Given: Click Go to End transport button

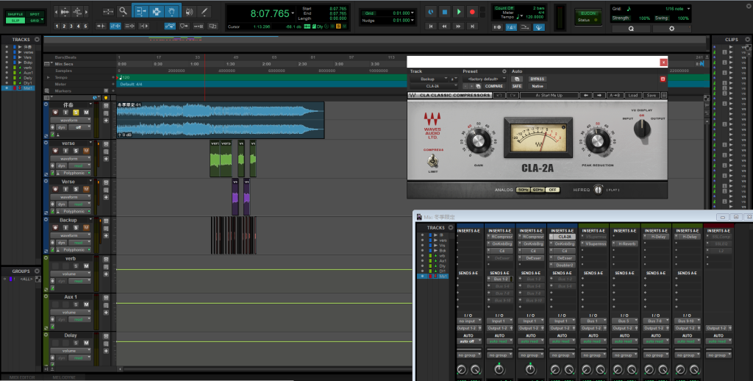Looking at the screenshot, I should [x=472, y=26].
